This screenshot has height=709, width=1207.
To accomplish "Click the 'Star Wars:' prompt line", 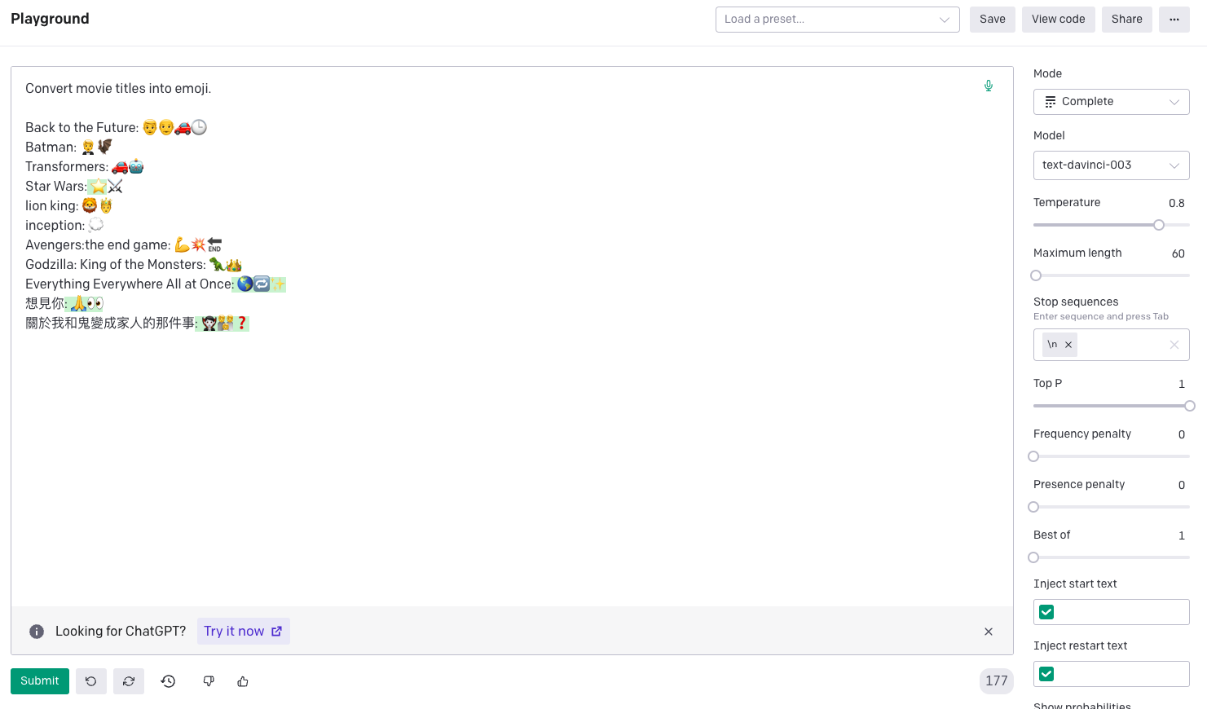I will point(74,187).
